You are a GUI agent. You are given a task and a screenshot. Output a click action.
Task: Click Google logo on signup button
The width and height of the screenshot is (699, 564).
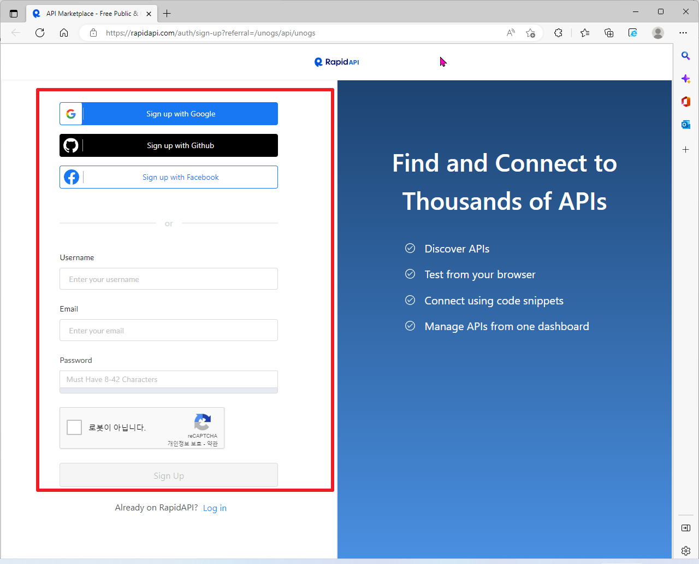(x=71, y=114)
